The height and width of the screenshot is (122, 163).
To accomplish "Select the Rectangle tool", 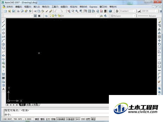I will pyautogui.click(x=3, y=37).
